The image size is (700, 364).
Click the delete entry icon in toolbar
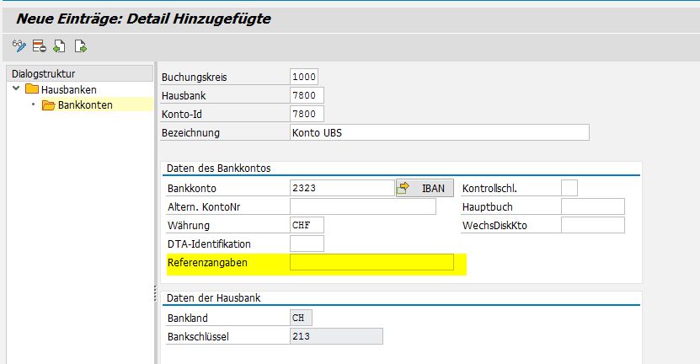coord(39,45)
